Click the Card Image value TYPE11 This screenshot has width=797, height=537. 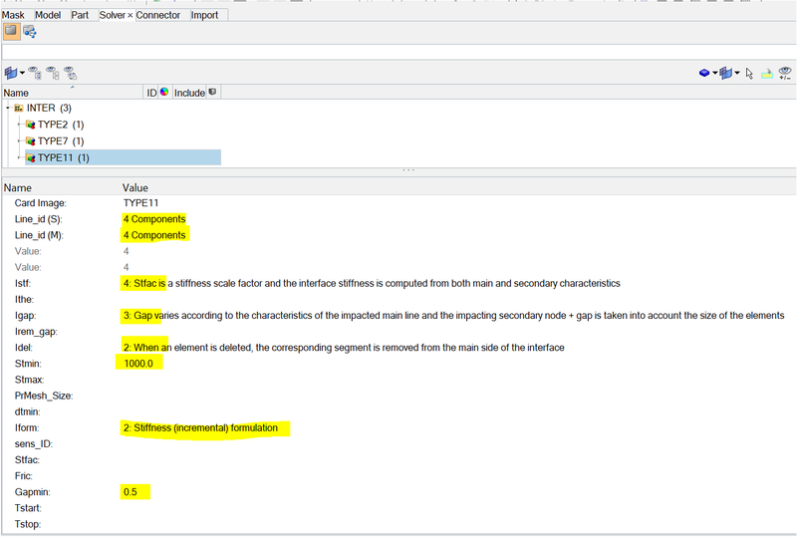140,203
